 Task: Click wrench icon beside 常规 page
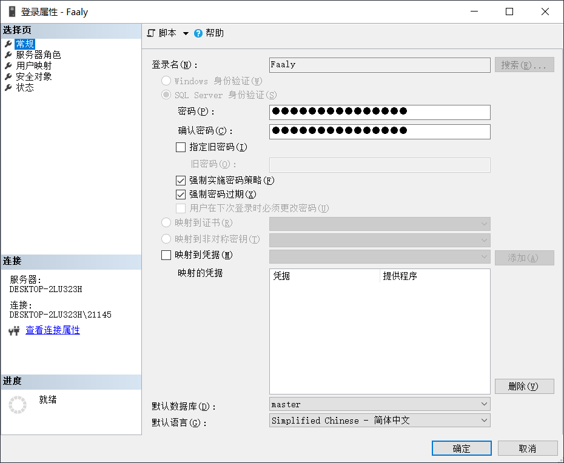click(8, 44)
